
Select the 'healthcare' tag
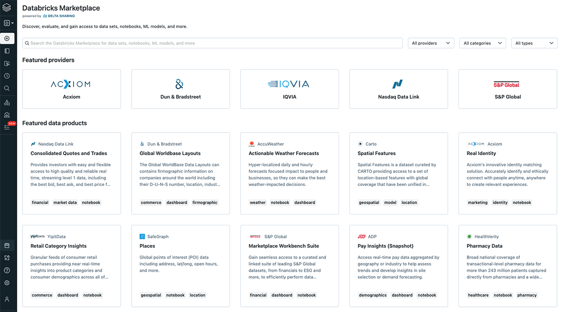[478, 296]
